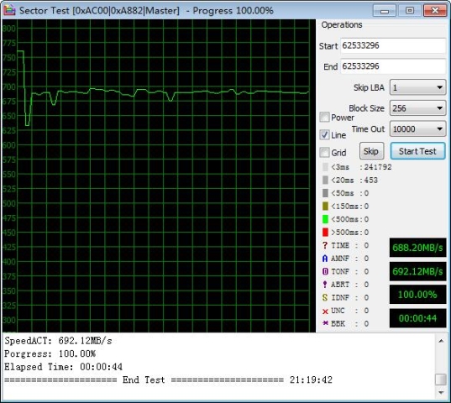Viewport: 451px width, 403px height.
Task: Enable the Power checkbox
Action: click(x=324, y=117)
